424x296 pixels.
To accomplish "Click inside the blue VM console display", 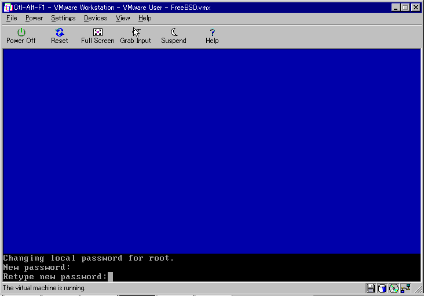I will [x=212, y=151].
